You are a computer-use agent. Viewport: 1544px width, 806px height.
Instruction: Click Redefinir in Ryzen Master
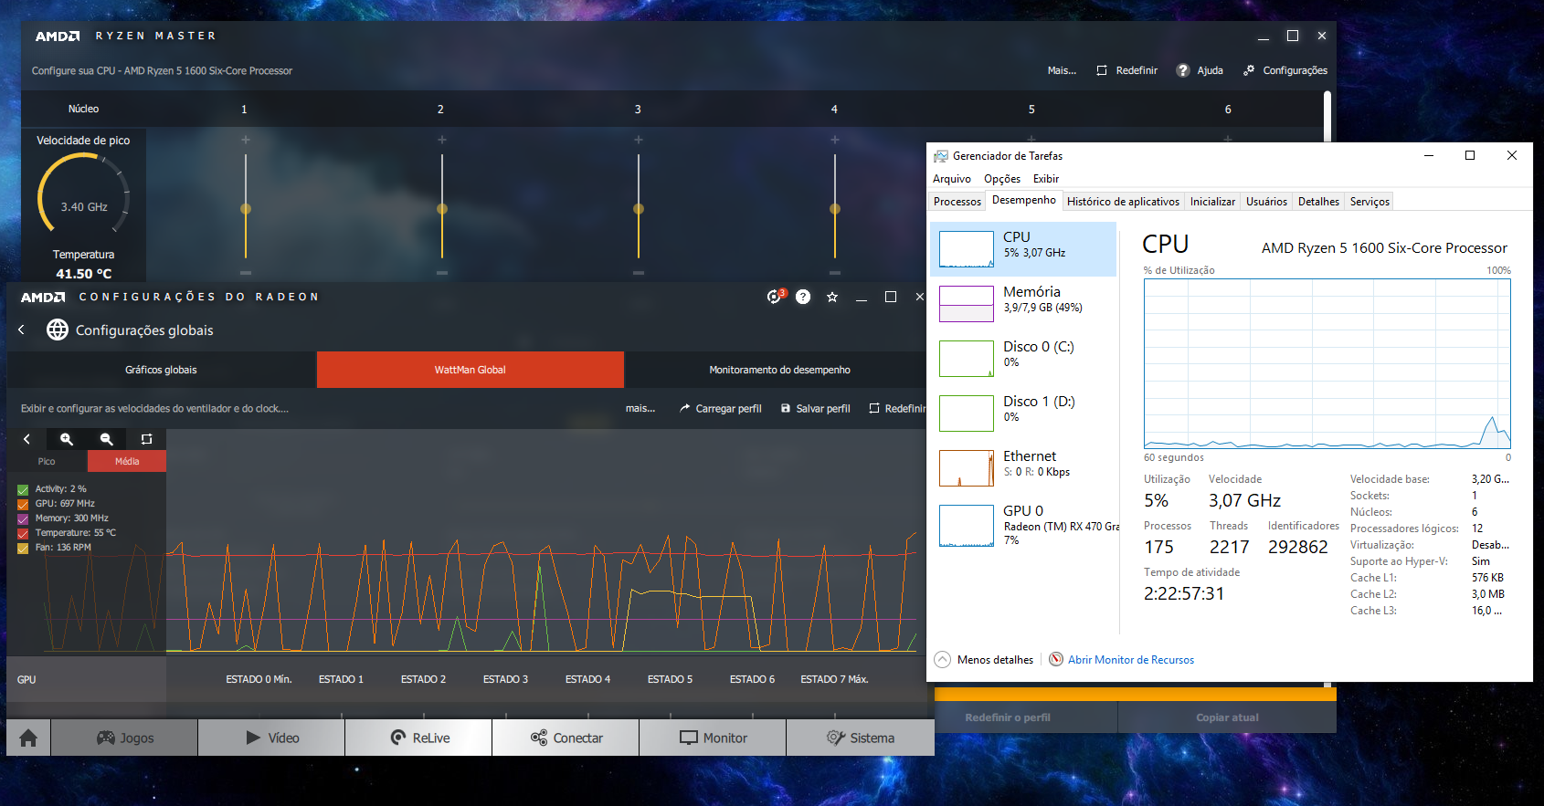click(1127, 70)
